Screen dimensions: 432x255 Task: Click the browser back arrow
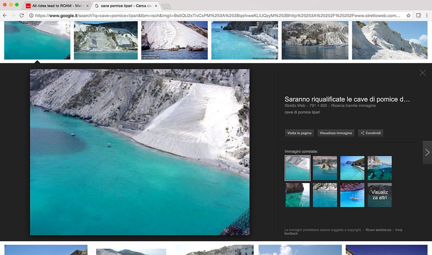5,15
